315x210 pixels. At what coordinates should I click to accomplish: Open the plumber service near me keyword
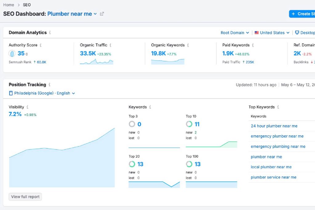[x=273, y=177]
